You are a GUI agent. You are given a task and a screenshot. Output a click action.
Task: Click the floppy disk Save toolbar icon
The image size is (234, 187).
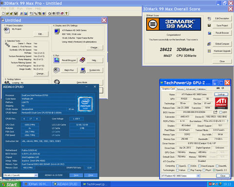point(16,14)
